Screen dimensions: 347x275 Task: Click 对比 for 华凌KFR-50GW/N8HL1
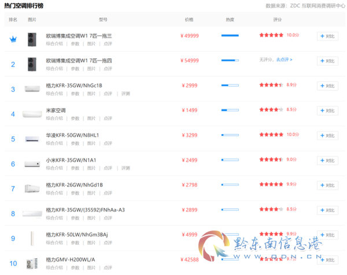[x=327, y=136]
